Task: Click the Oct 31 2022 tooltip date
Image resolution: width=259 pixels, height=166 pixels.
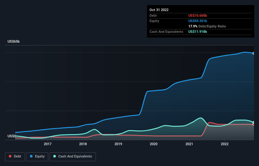Action: pos(159,10)
